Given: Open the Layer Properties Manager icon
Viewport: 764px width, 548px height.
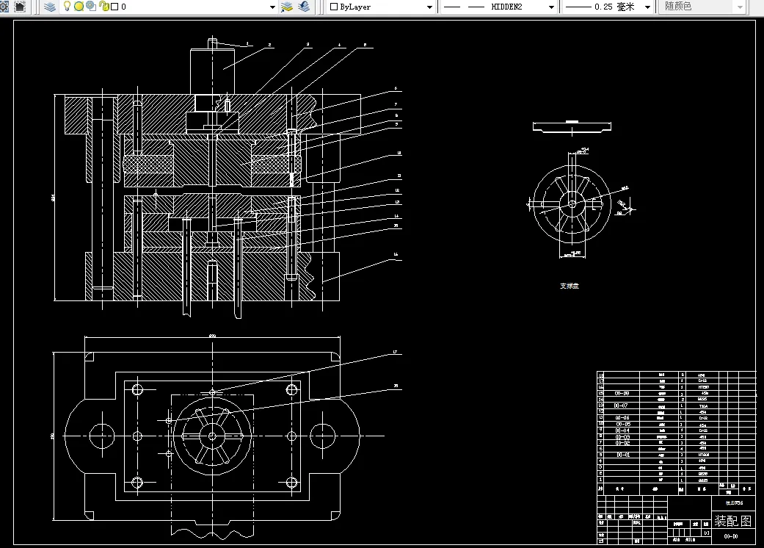Looking at the screenshot, I should pos(50,7).
